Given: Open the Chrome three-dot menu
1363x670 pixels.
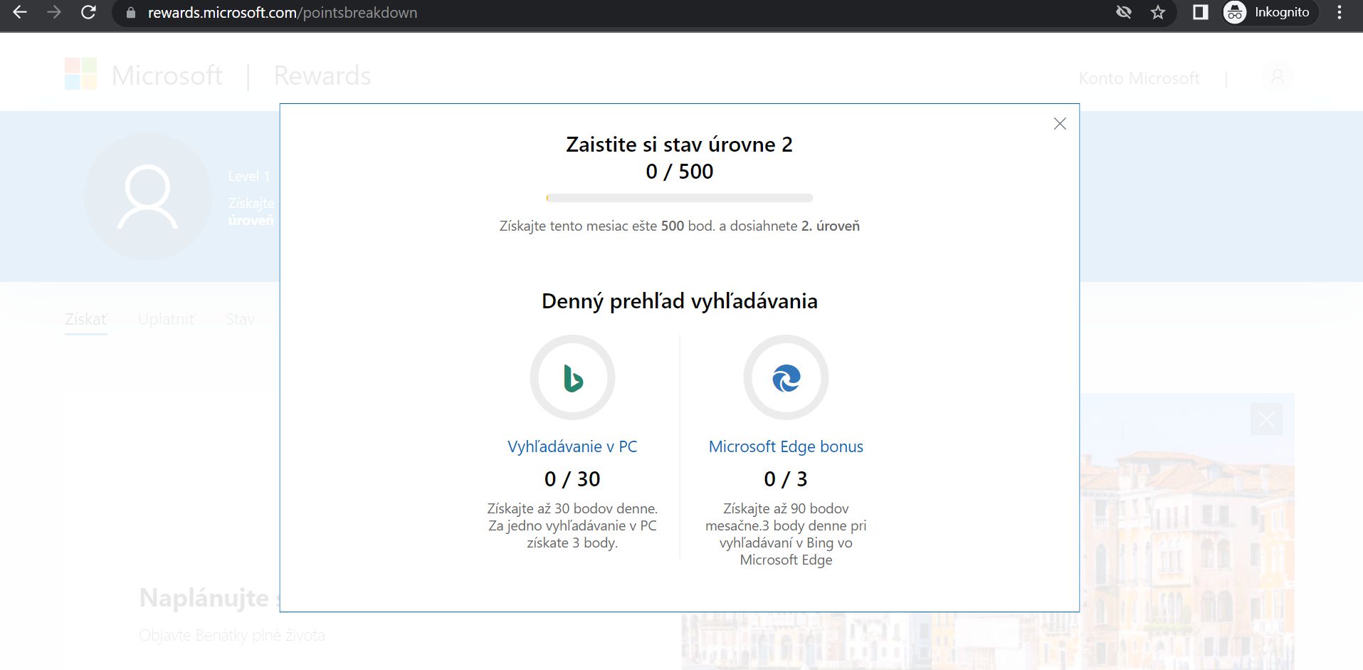Looking at the screenshot, I should (1340, 12).
